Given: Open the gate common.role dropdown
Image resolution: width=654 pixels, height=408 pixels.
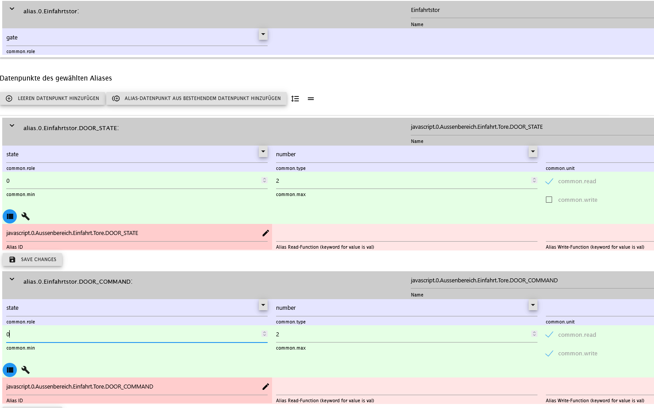Looking at the screenshot, I should 263,35.
